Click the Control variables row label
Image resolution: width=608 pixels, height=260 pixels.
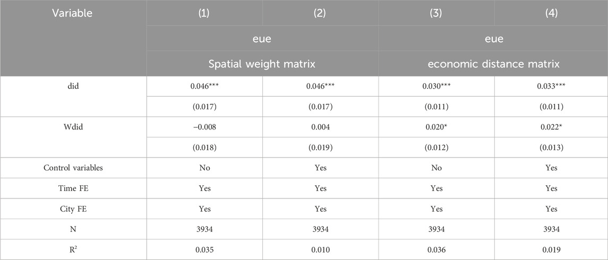(72, 168)
